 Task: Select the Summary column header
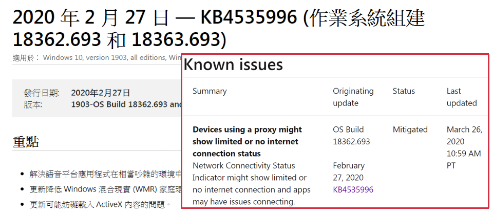[x=210, y=91]
